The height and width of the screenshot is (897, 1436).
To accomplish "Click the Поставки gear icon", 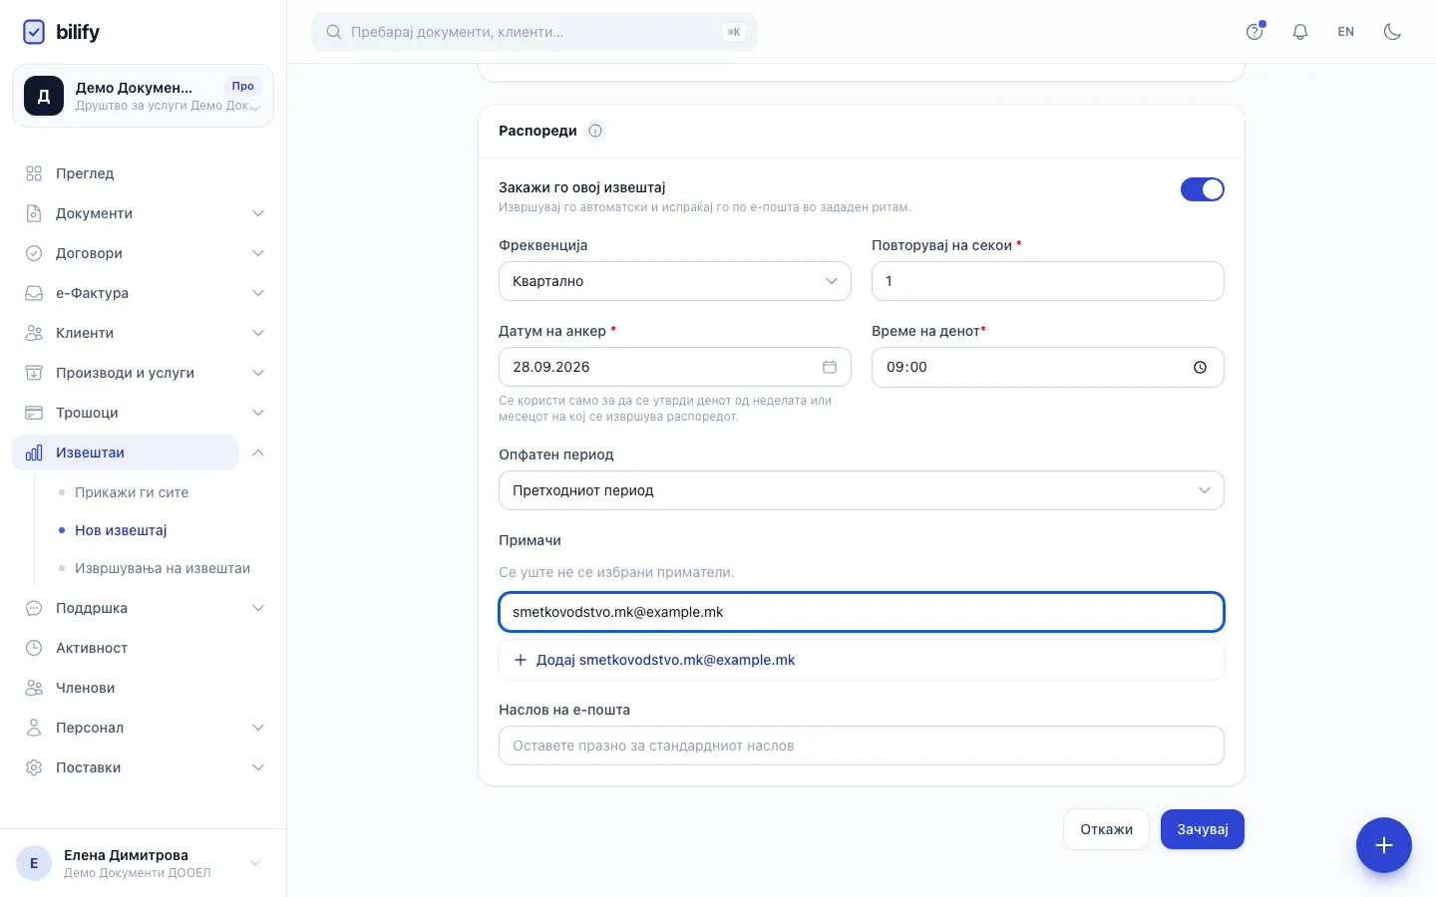I will (x=34, y=767).
